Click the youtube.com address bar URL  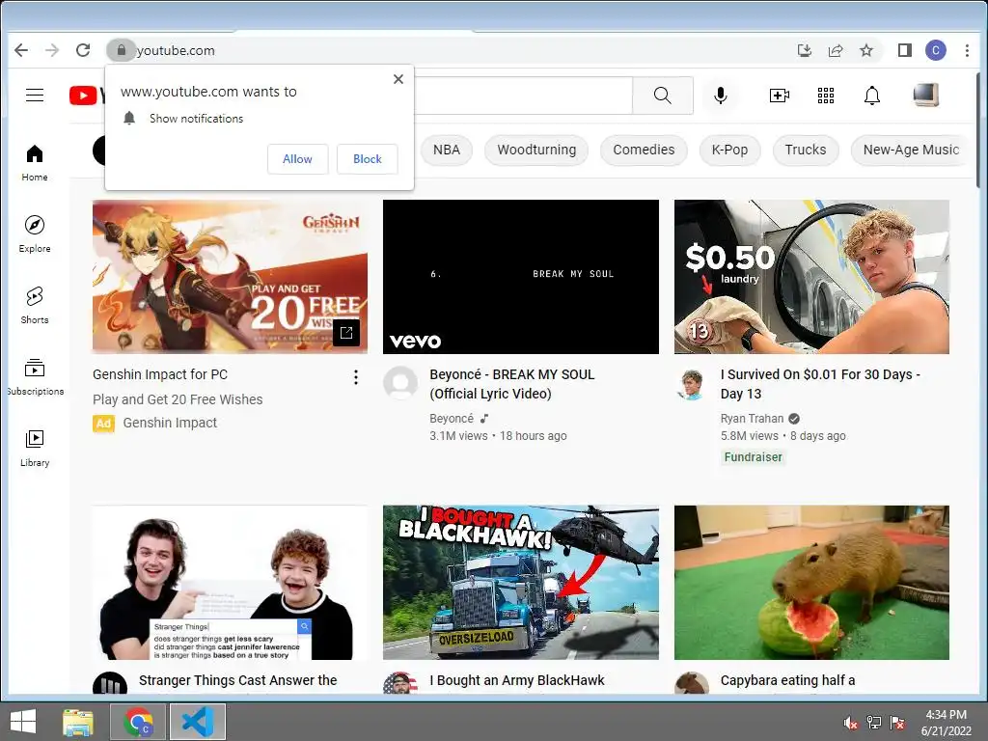tap(176, 50)
